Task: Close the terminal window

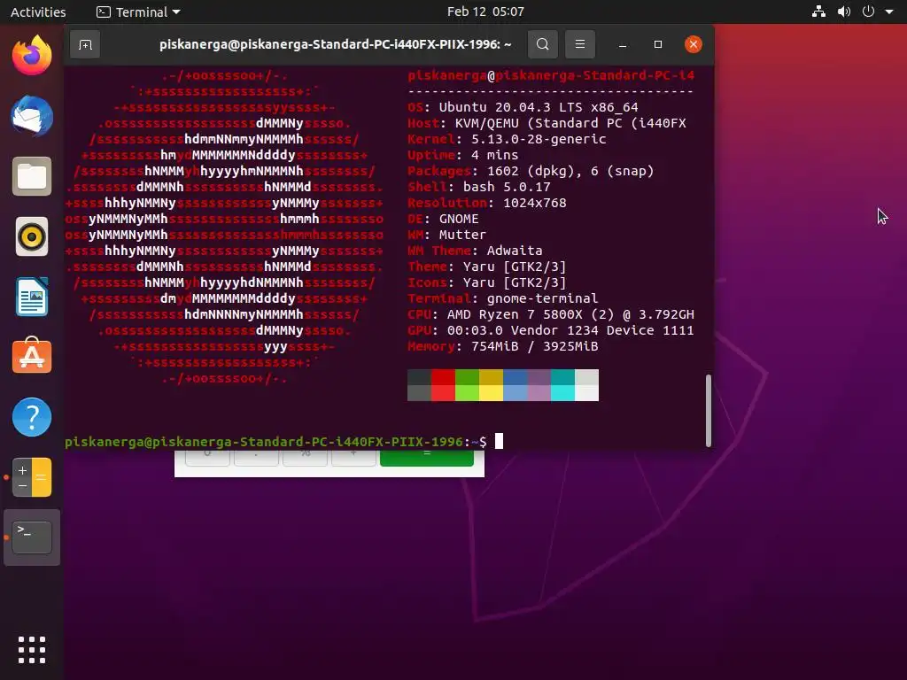Action: click(x=693, y=44)
